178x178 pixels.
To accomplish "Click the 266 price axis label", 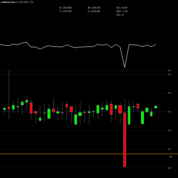I will [169, 93].
